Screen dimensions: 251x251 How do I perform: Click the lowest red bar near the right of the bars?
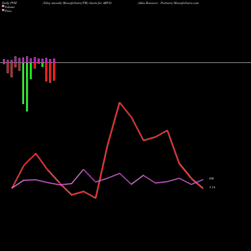pos(50,73)
